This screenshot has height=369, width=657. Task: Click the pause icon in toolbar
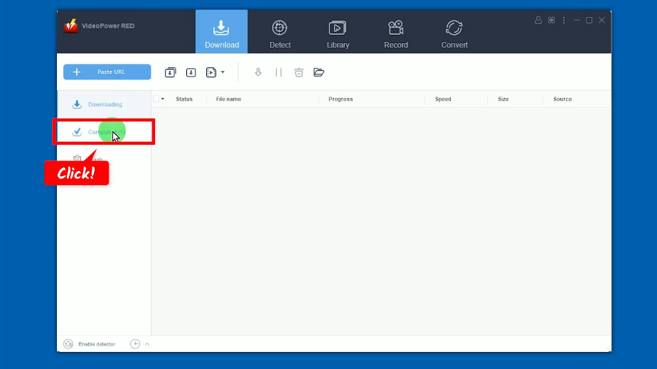pos(279,72)
